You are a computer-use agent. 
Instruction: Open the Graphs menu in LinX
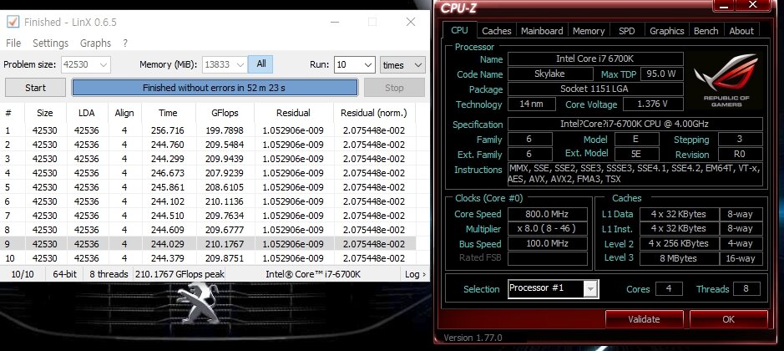point(95,43)
